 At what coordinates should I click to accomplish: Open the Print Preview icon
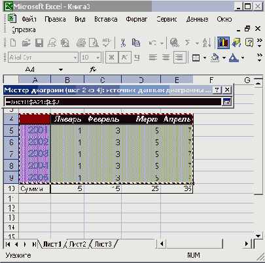pyautogui.click(x=94, y=43)
